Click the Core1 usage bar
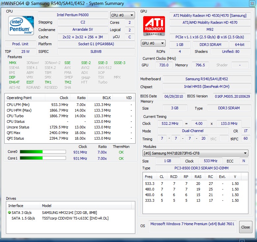257x242 pixels. pos(43,158)
